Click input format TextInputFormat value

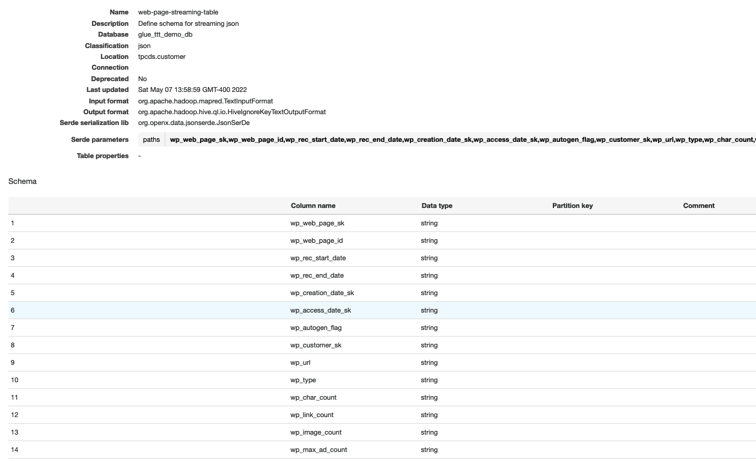click(x=206, y=101)
